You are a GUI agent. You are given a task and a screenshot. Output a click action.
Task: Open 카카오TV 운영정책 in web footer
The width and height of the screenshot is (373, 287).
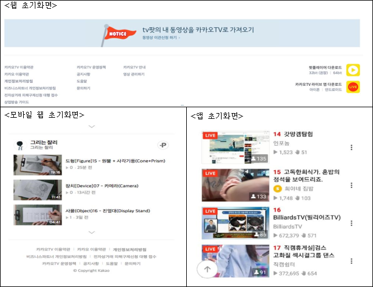click(91, 67)
